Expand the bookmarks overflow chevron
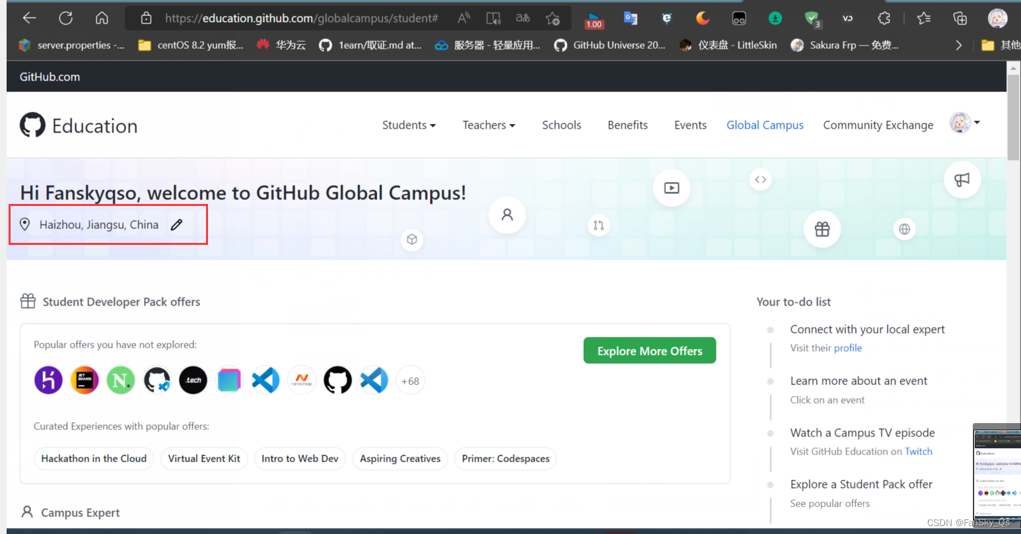 tap(959, 45)
